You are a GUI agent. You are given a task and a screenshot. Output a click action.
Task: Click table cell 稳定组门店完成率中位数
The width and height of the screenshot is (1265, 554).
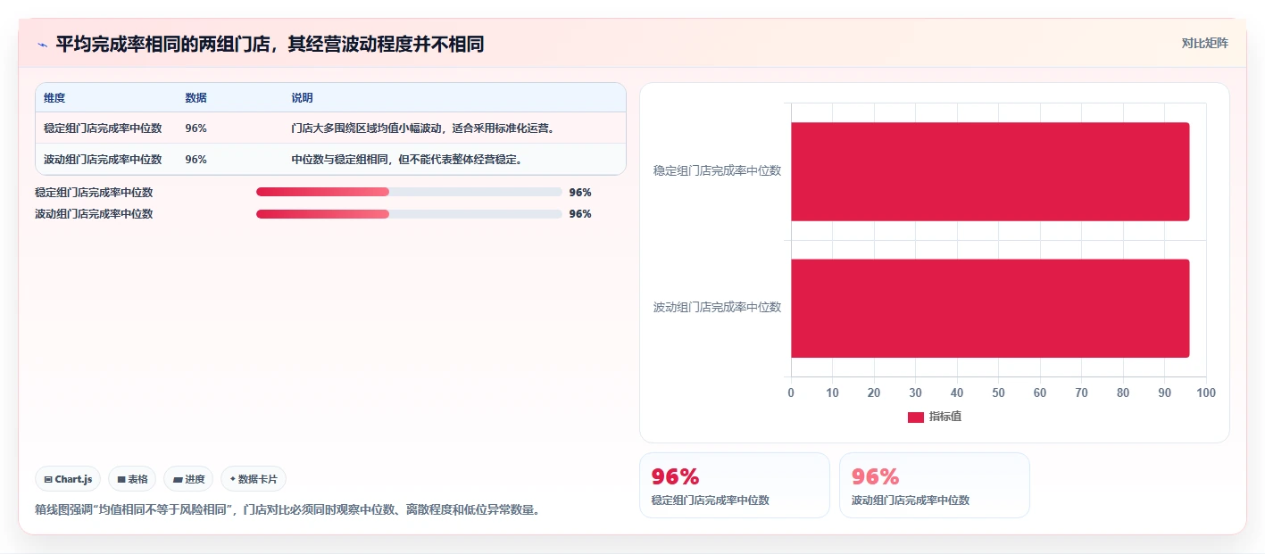coord(103,128)
